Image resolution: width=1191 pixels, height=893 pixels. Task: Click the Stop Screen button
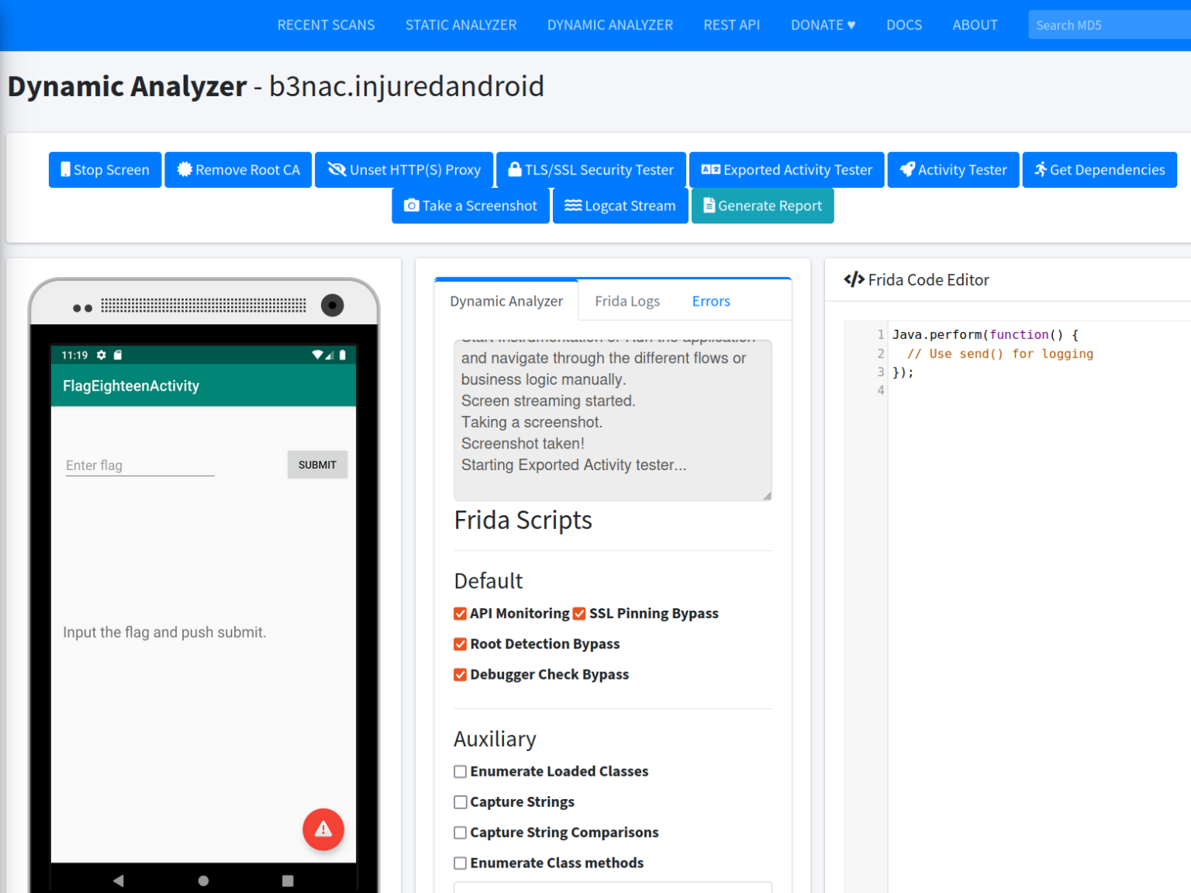pyautogui.click(x=105, y=170)
